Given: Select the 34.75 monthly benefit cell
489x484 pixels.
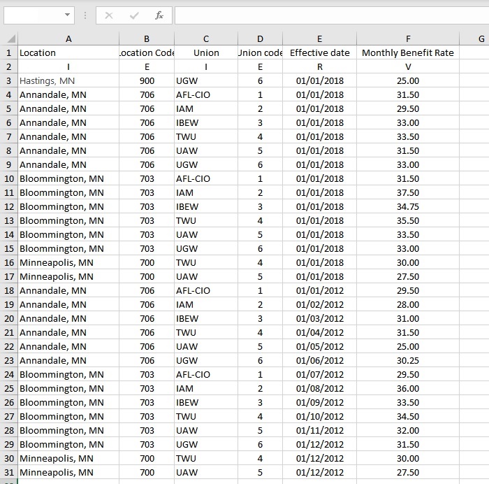Looking at the screenshot, I should tap(407, 207).
